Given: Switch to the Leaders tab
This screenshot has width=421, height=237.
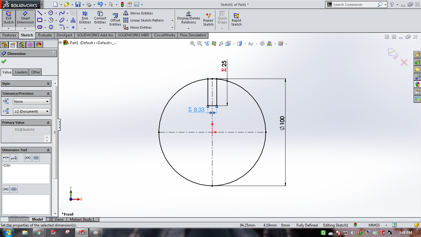Looking at the screenshot, I should 21,72.
